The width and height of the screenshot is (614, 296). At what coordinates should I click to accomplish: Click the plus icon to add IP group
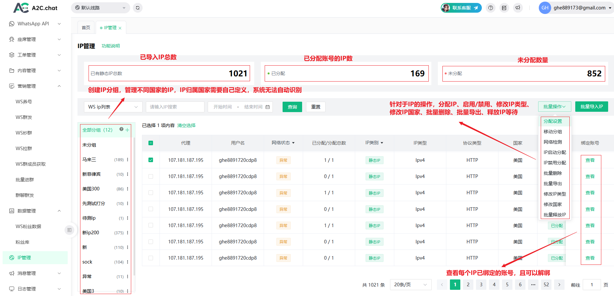(127, 130)
